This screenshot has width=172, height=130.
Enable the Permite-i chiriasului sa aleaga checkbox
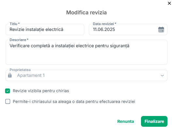pos(8,101)
